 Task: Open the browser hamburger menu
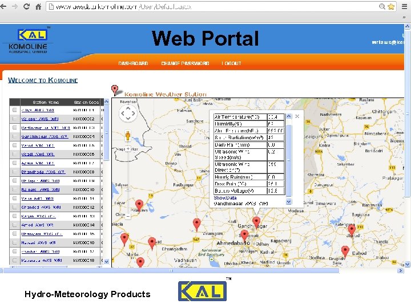pos(405,6)
